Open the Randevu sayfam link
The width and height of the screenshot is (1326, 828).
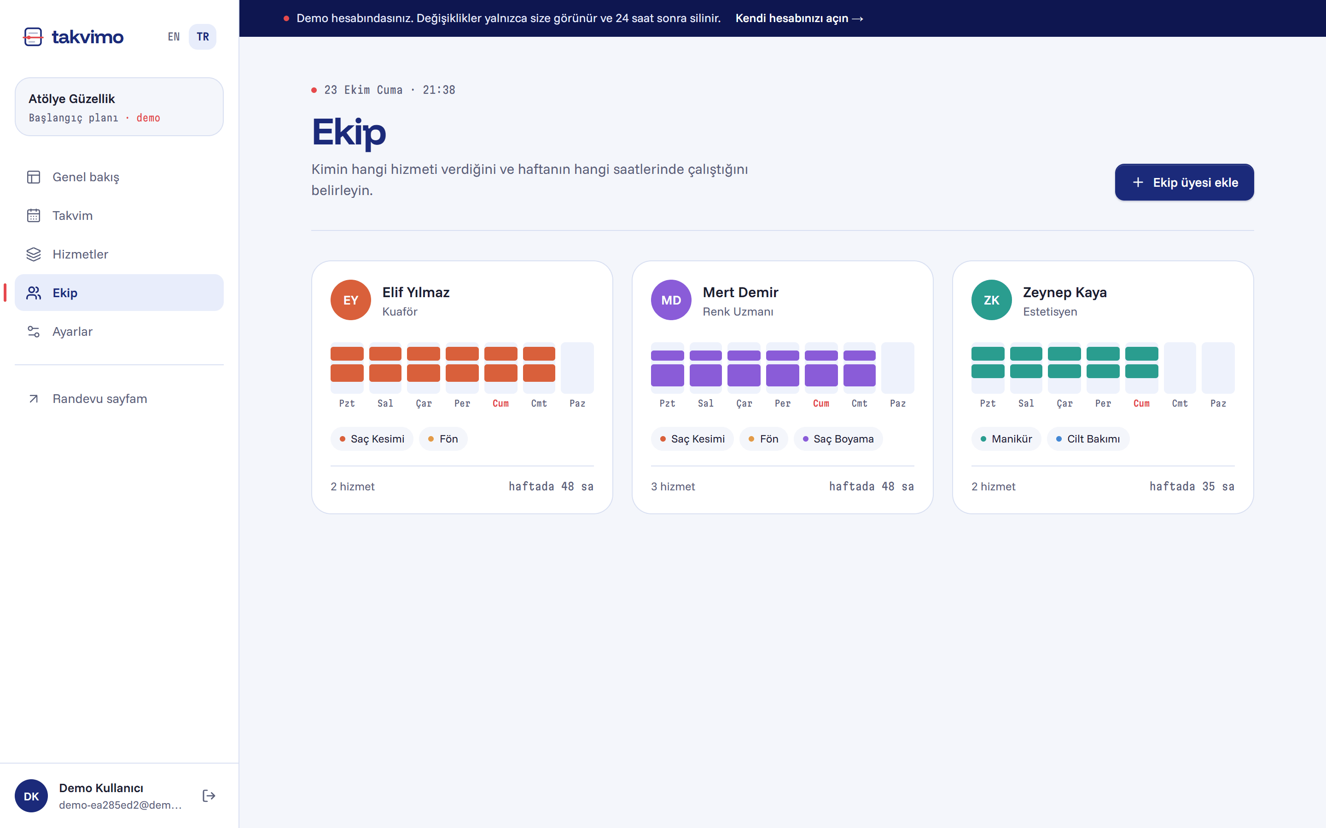[x=119, y=399]
